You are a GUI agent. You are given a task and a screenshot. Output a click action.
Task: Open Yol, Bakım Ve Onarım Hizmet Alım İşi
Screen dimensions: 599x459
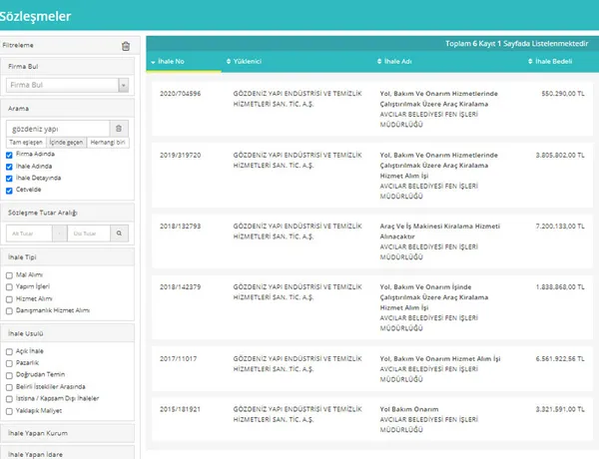pos(439,358)
